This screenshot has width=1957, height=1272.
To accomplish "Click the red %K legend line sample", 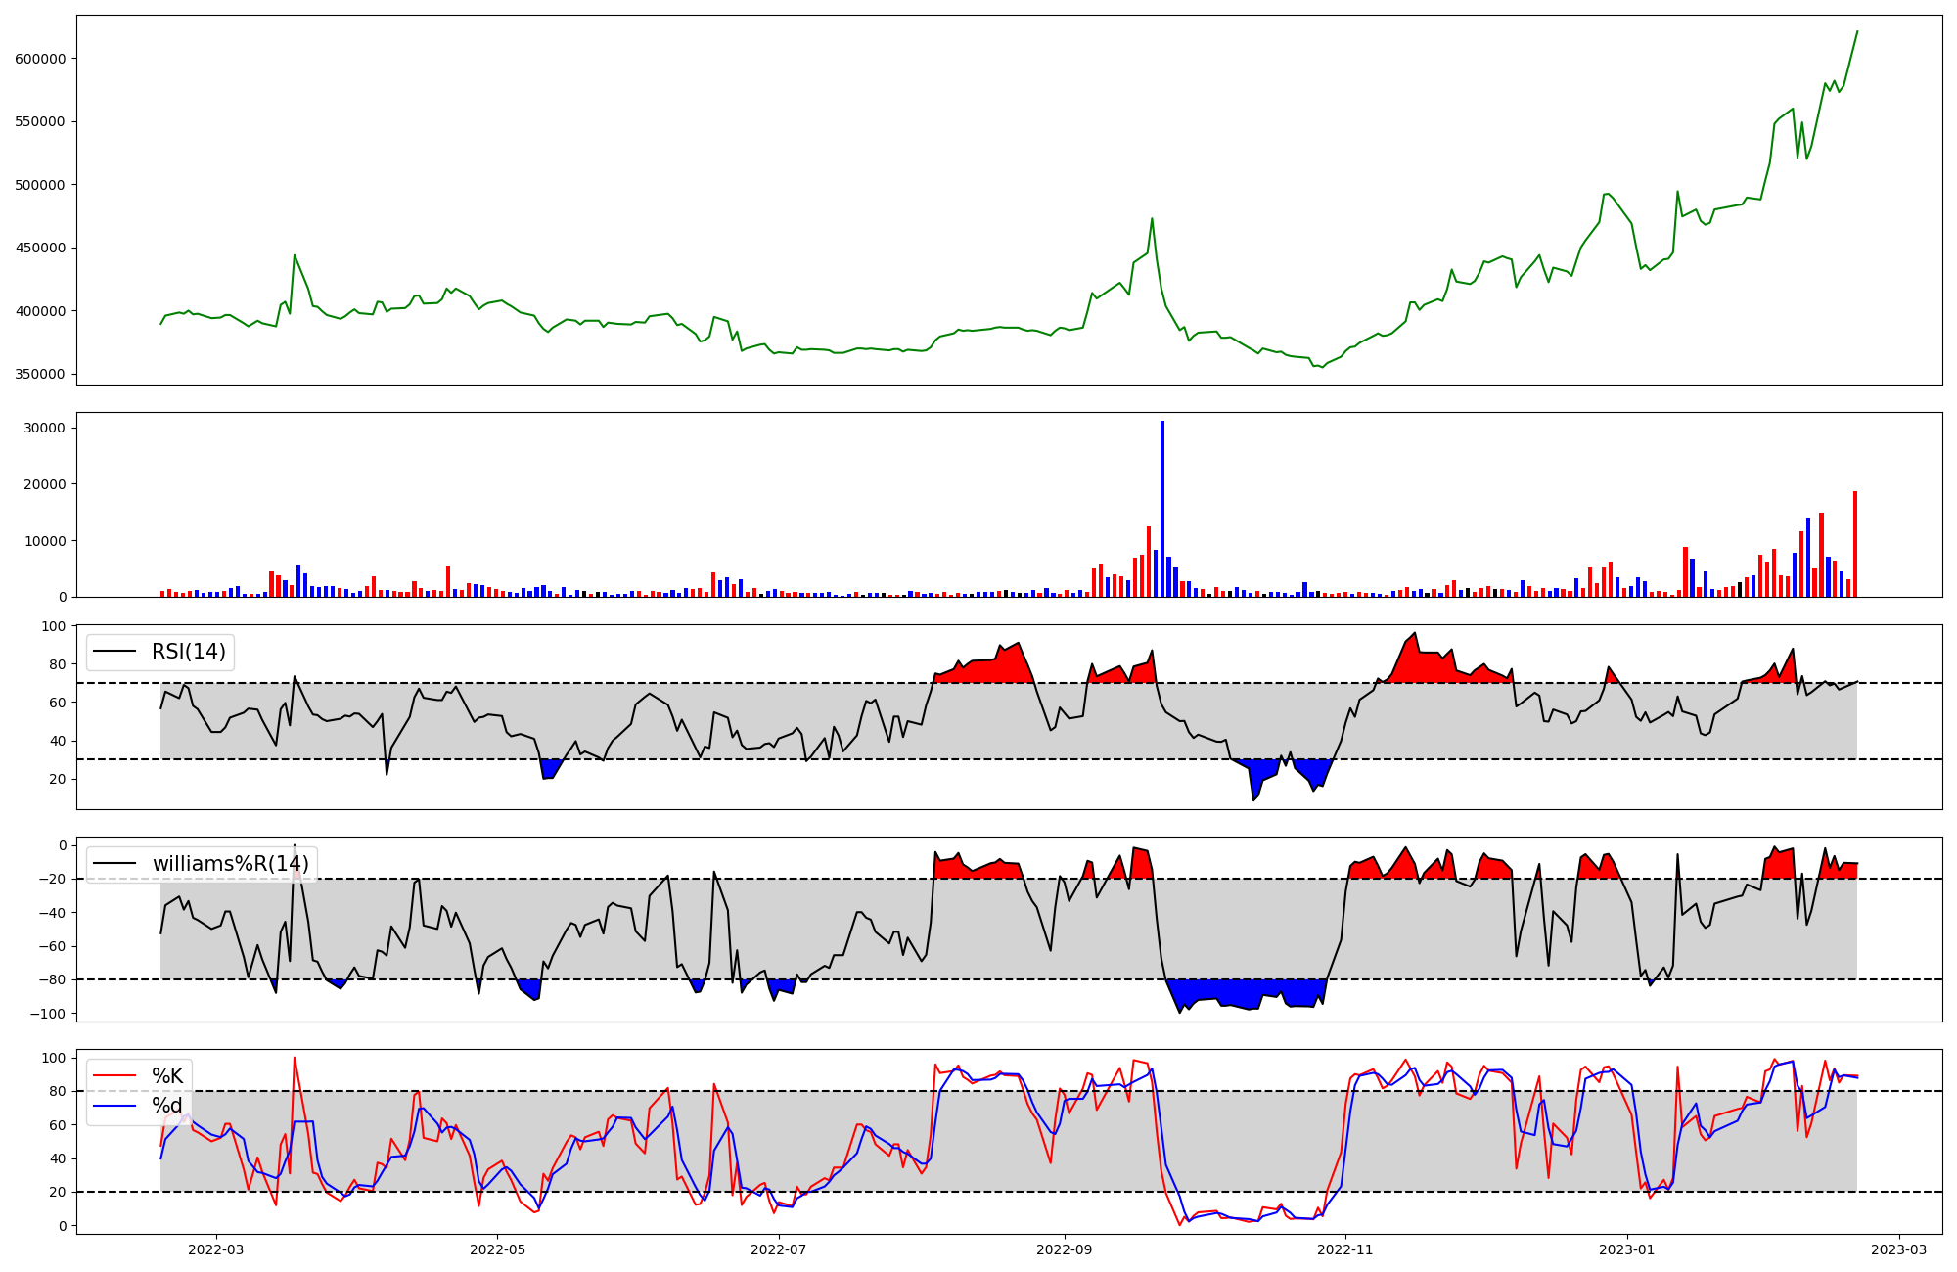I will (114, 1076).
